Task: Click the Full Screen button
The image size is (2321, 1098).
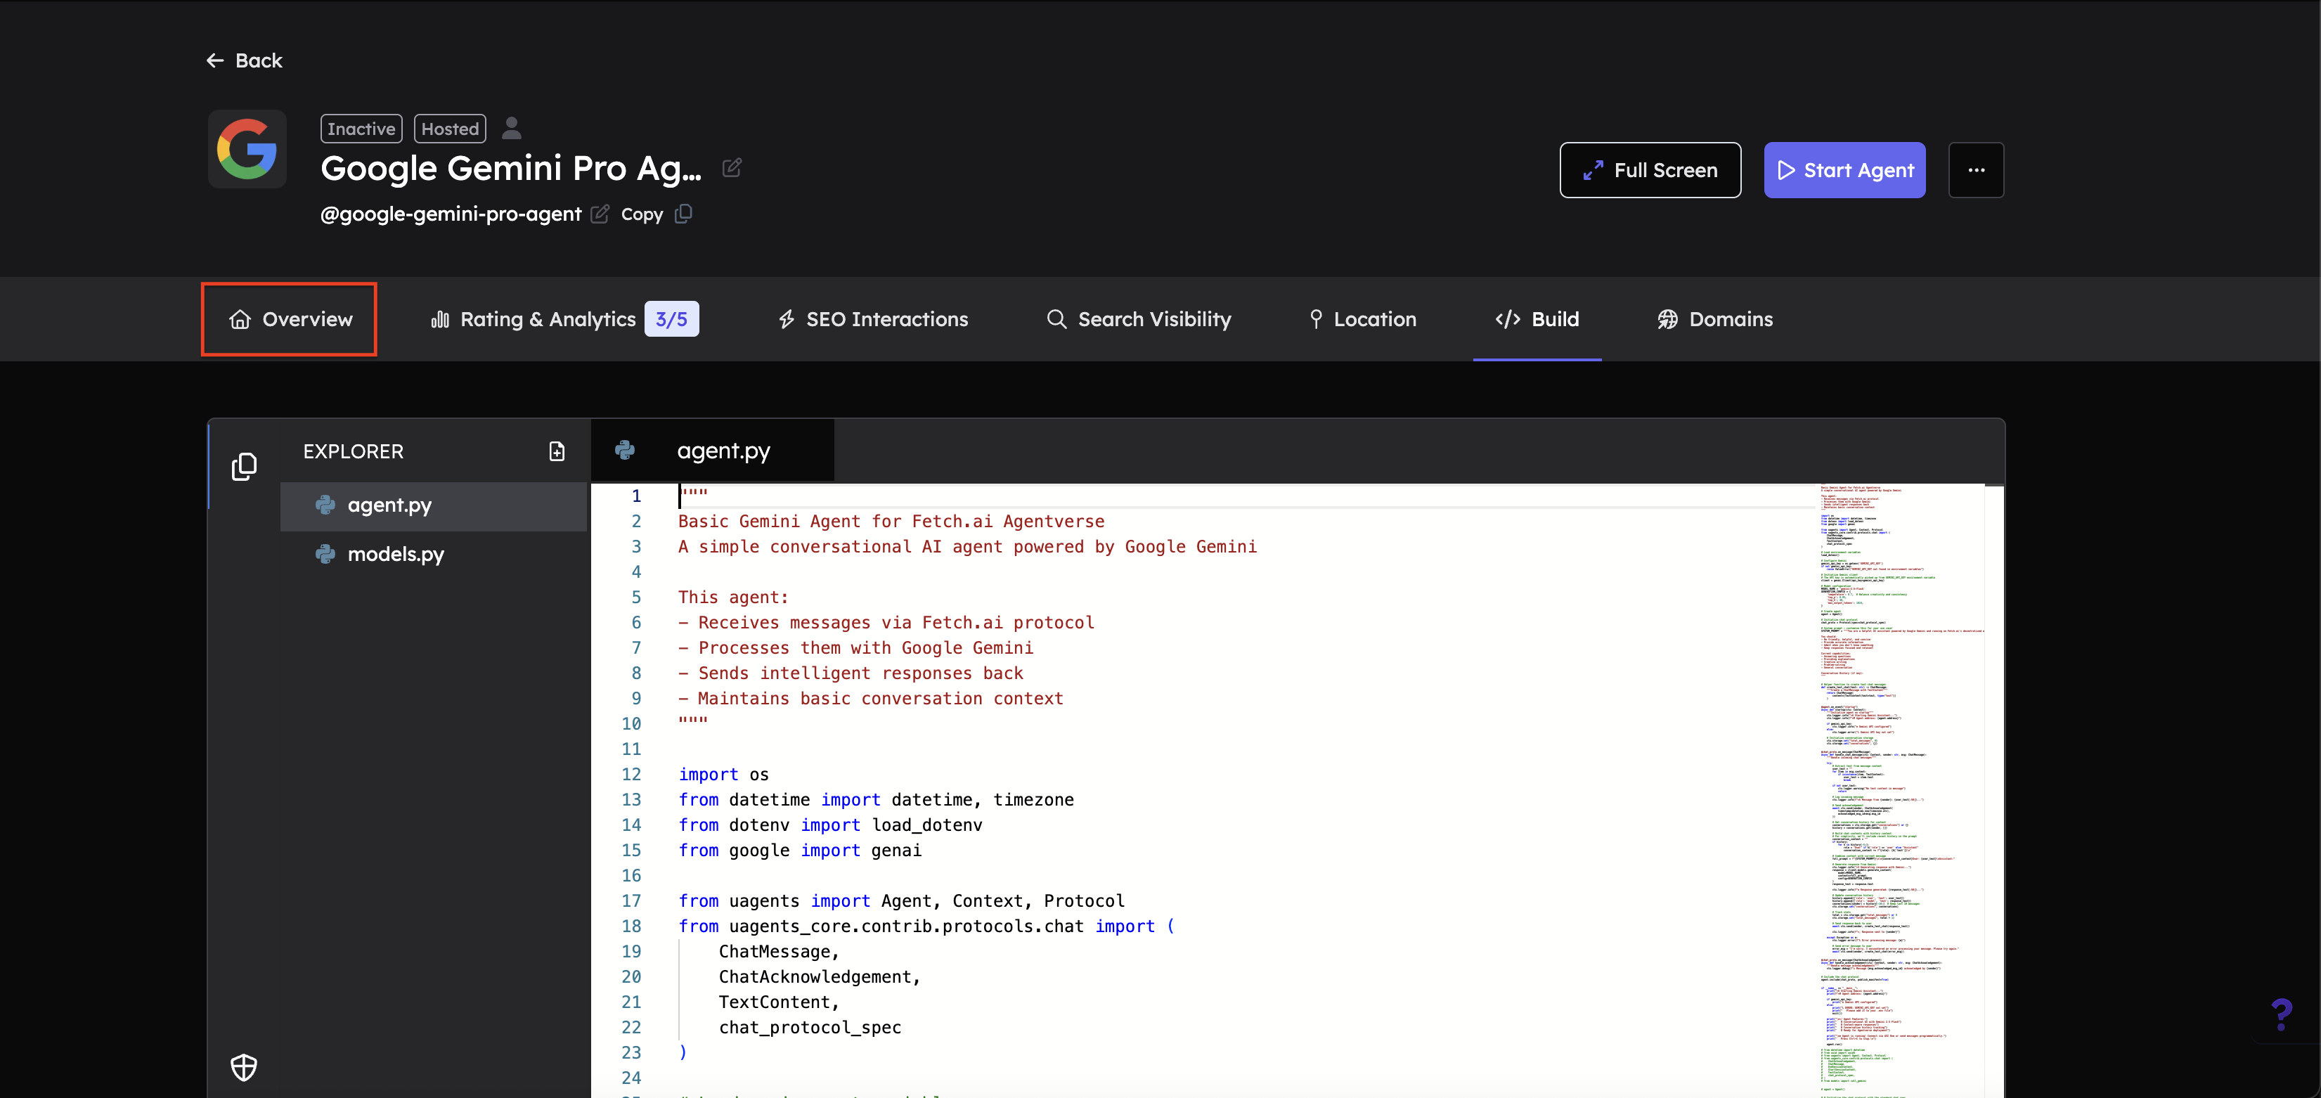Action: tap(1650, 169)
